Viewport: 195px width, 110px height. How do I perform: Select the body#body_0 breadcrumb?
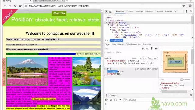coord(116,40)
